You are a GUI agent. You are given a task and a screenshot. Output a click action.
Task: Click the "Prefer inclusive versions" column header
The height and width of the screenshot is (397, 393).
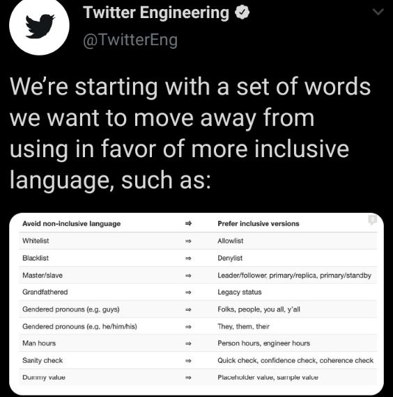coord(259,224)
